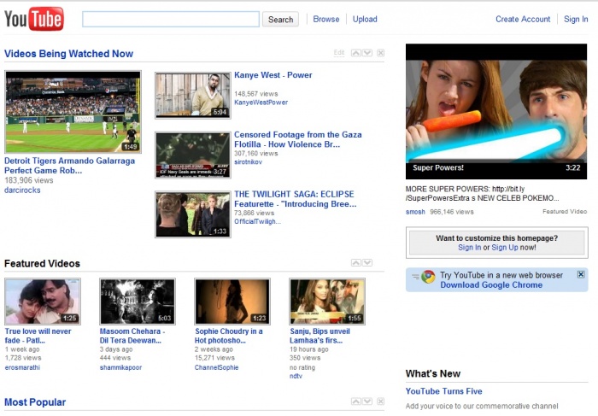Visit KanyeWestPower channel
The height and width of the screenshot is (416, 598).
click(261, 103)
